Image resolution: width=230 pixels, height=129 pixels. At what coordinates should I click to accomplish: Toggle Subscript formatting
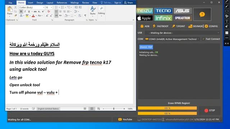pos(39,11)
